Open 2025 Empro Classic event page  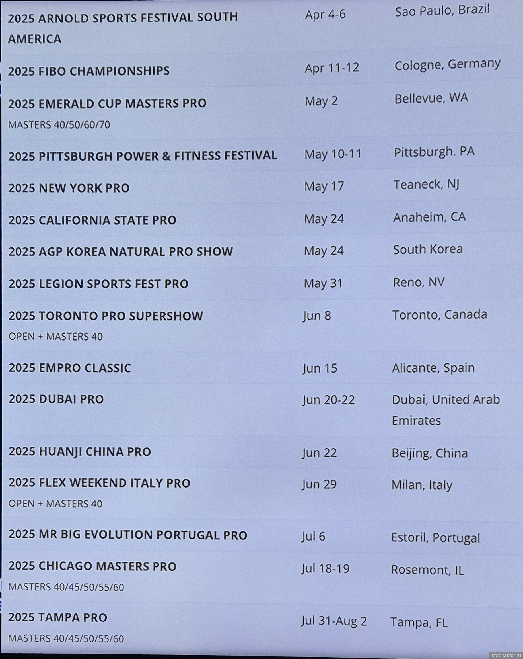70,368
